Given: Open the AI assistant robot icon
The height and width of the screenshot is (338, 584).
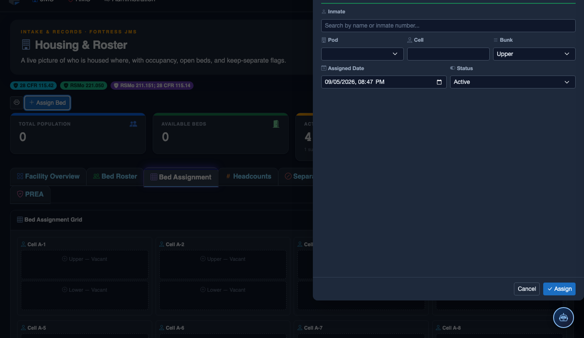Looking at the screenshot, I should 564,318.
